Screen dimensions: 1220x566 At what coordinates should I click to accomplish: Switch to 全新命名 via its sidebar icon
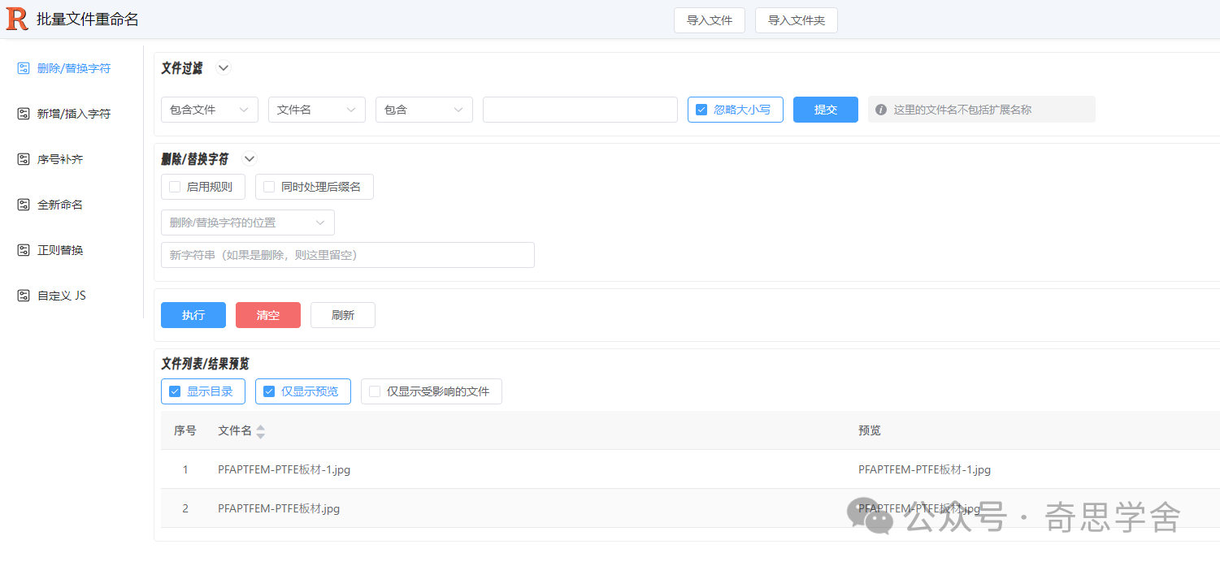[60, 204]
